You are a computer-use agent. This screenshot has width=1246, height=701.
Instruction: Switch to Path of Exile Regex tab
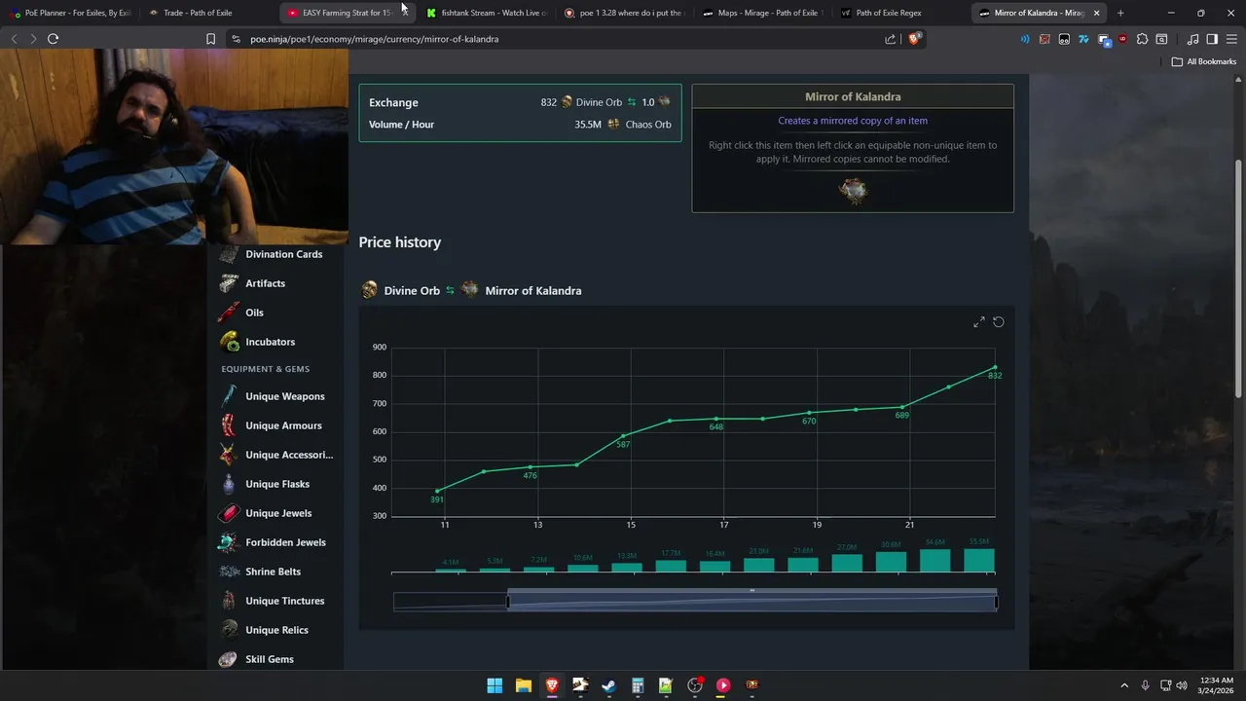901,13
